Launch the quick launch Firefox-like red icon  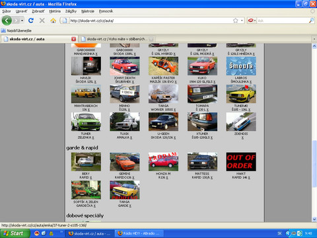[x=37, y=233]
